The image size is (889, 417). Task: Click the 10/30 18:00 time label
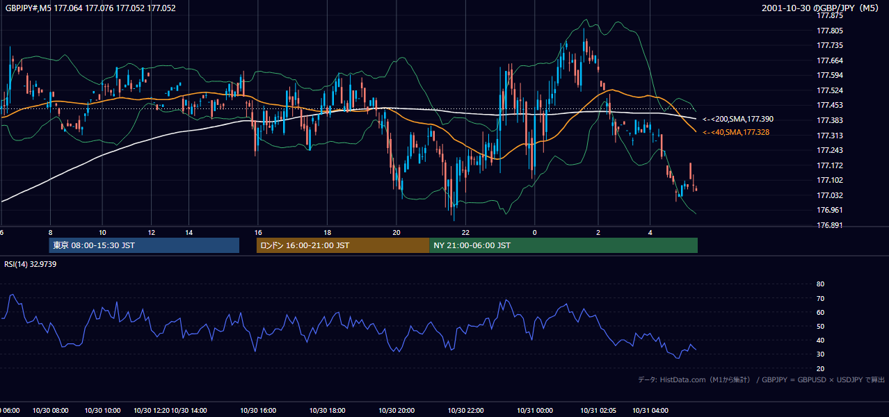pos(327,411)
